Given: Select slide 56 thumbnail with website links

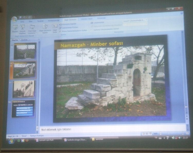Looking at the screenshot, I should click(x=23, y=109).
